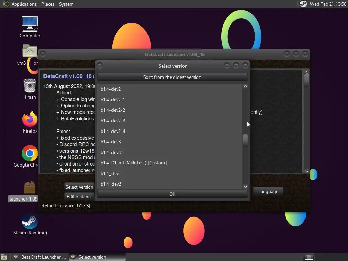Viewport: 348px width, 261px height.
Task: Select version b1.4-dev2
Action: 170,89
